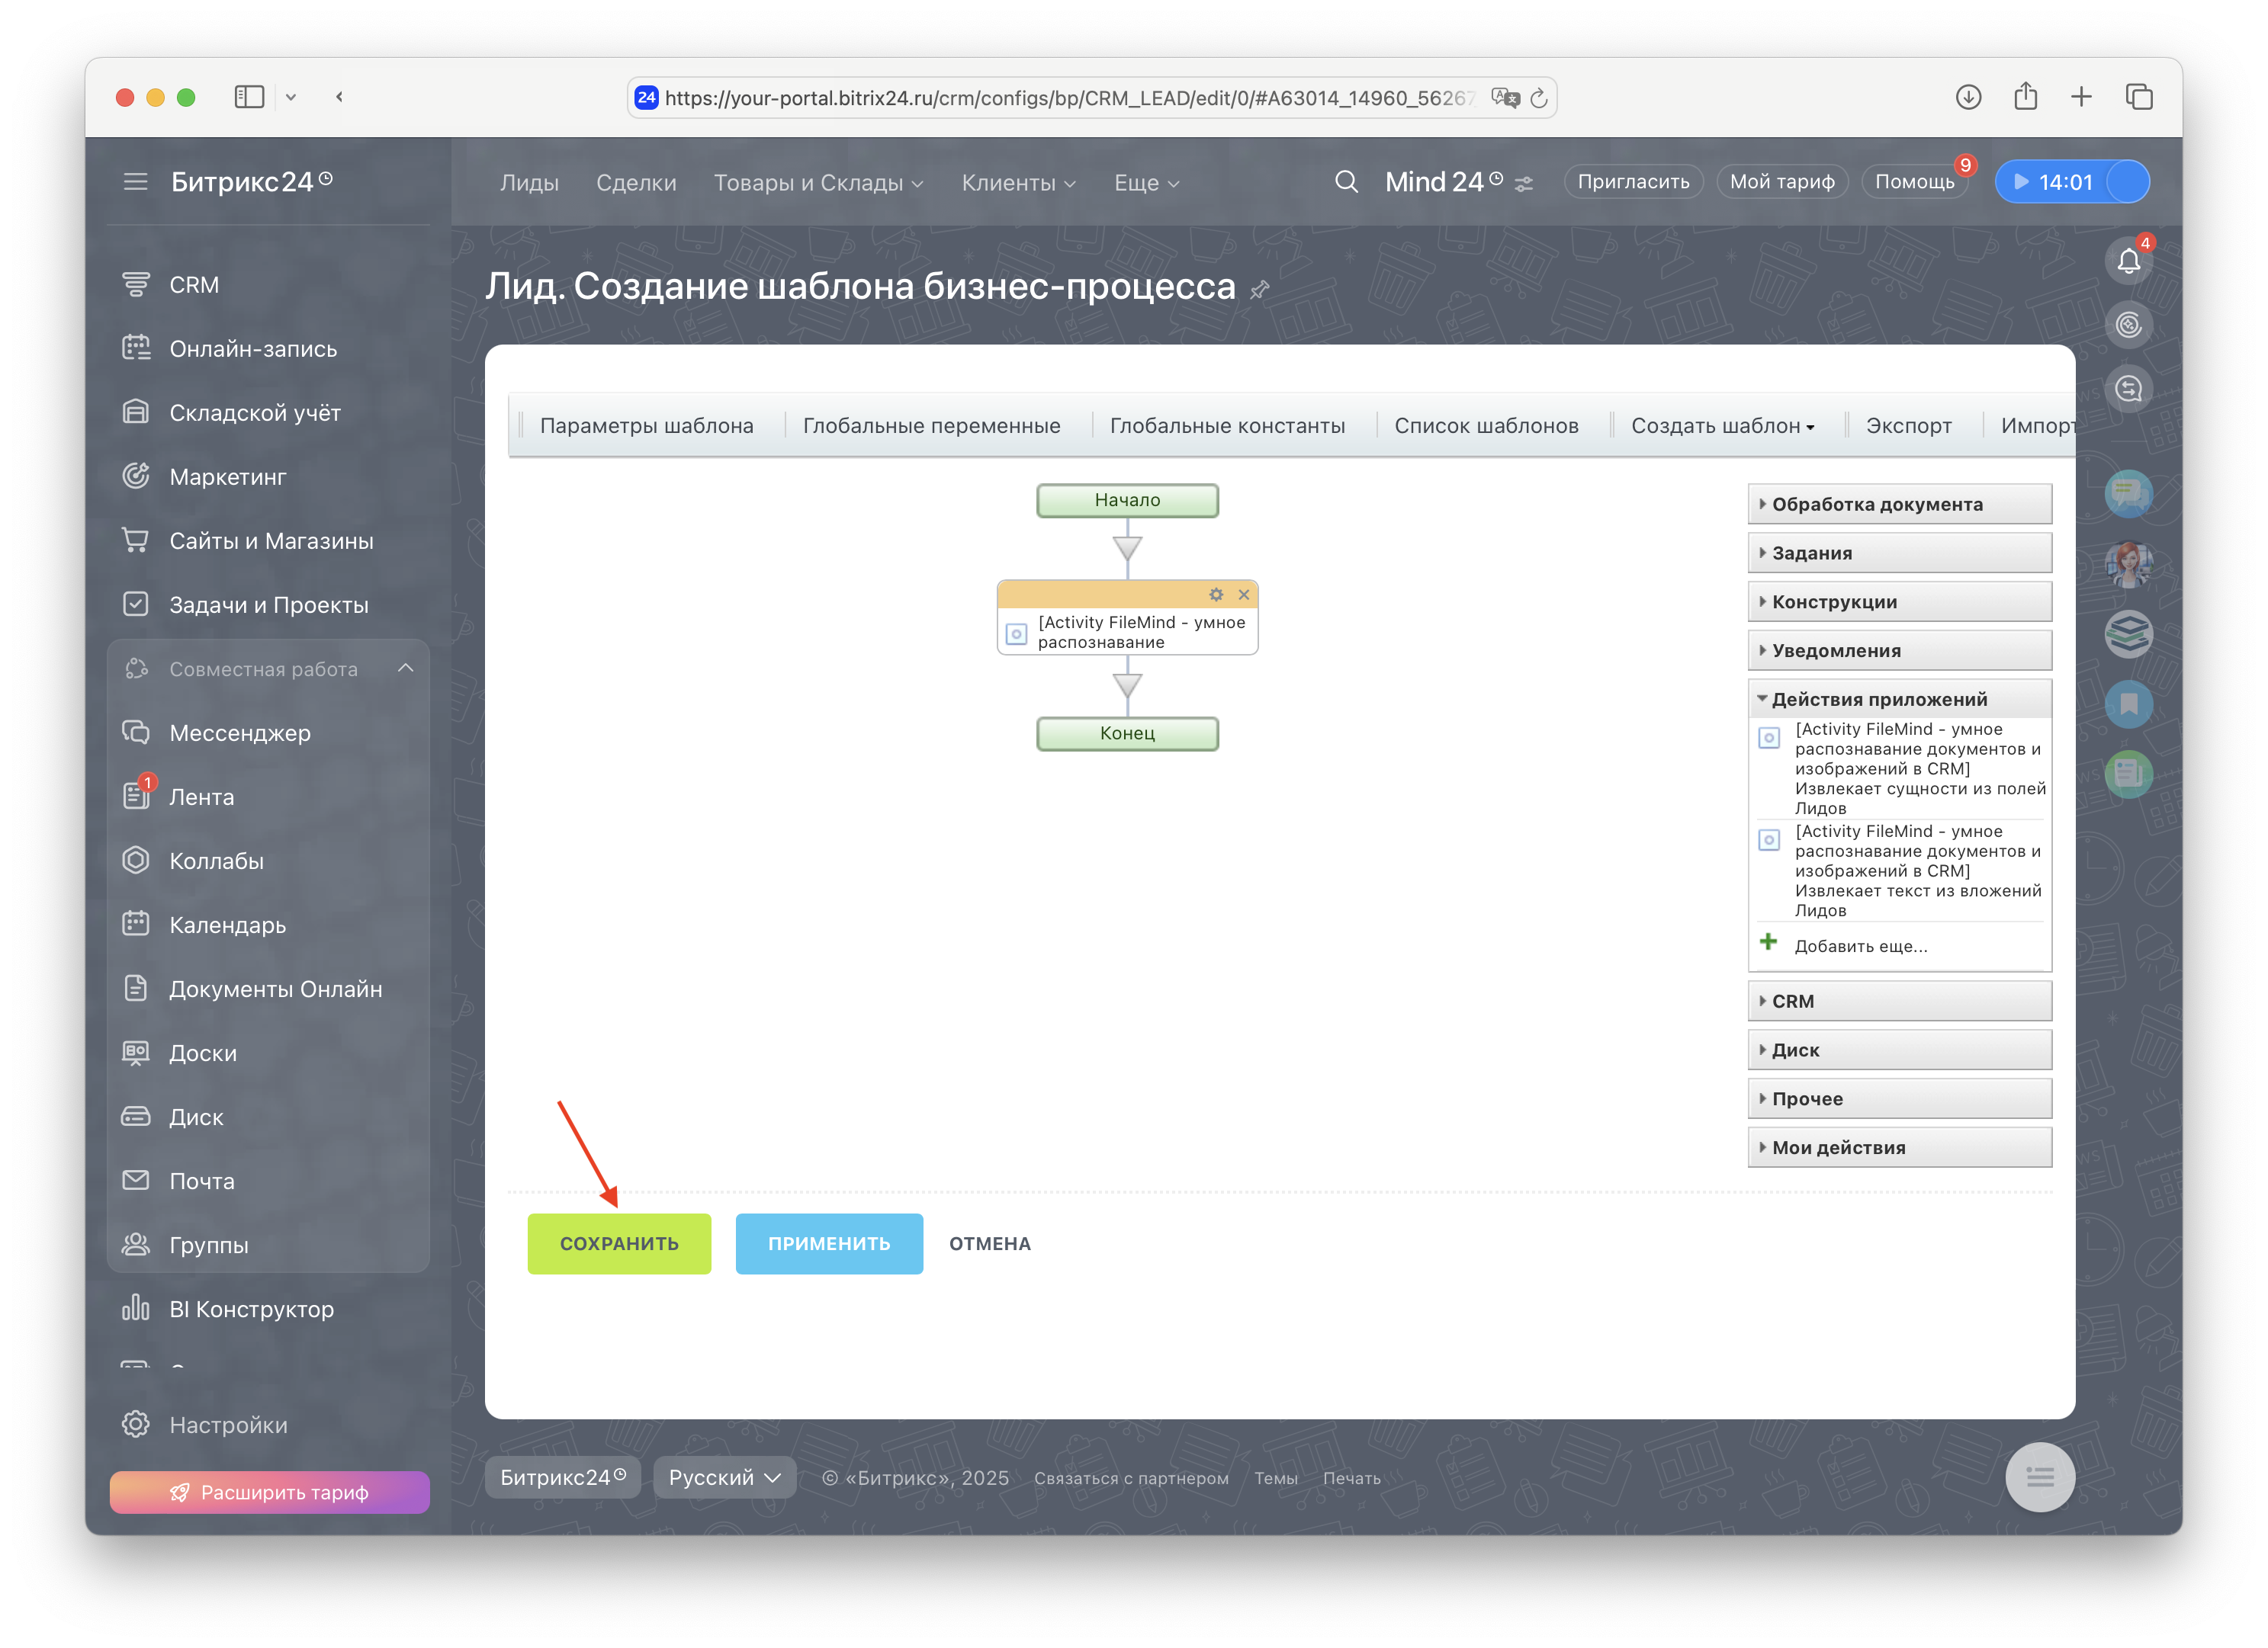This screenshot has height=1648, width=2268.
Task: Open the Messenger from the sidebar
Action: [x=240, y=733]
